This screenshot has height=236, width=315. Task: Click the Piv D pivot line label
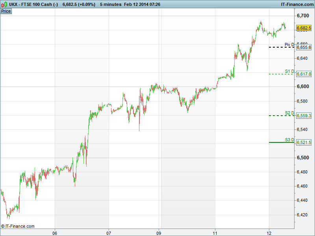point(289,44)
